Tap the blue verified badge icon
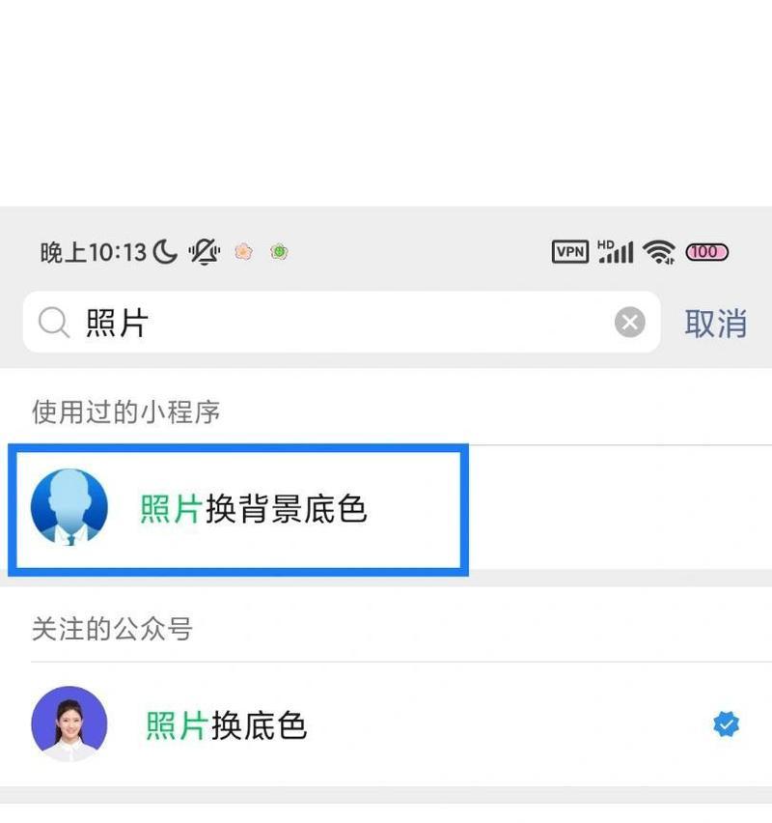772x823 pixels. tap(726, 724)
